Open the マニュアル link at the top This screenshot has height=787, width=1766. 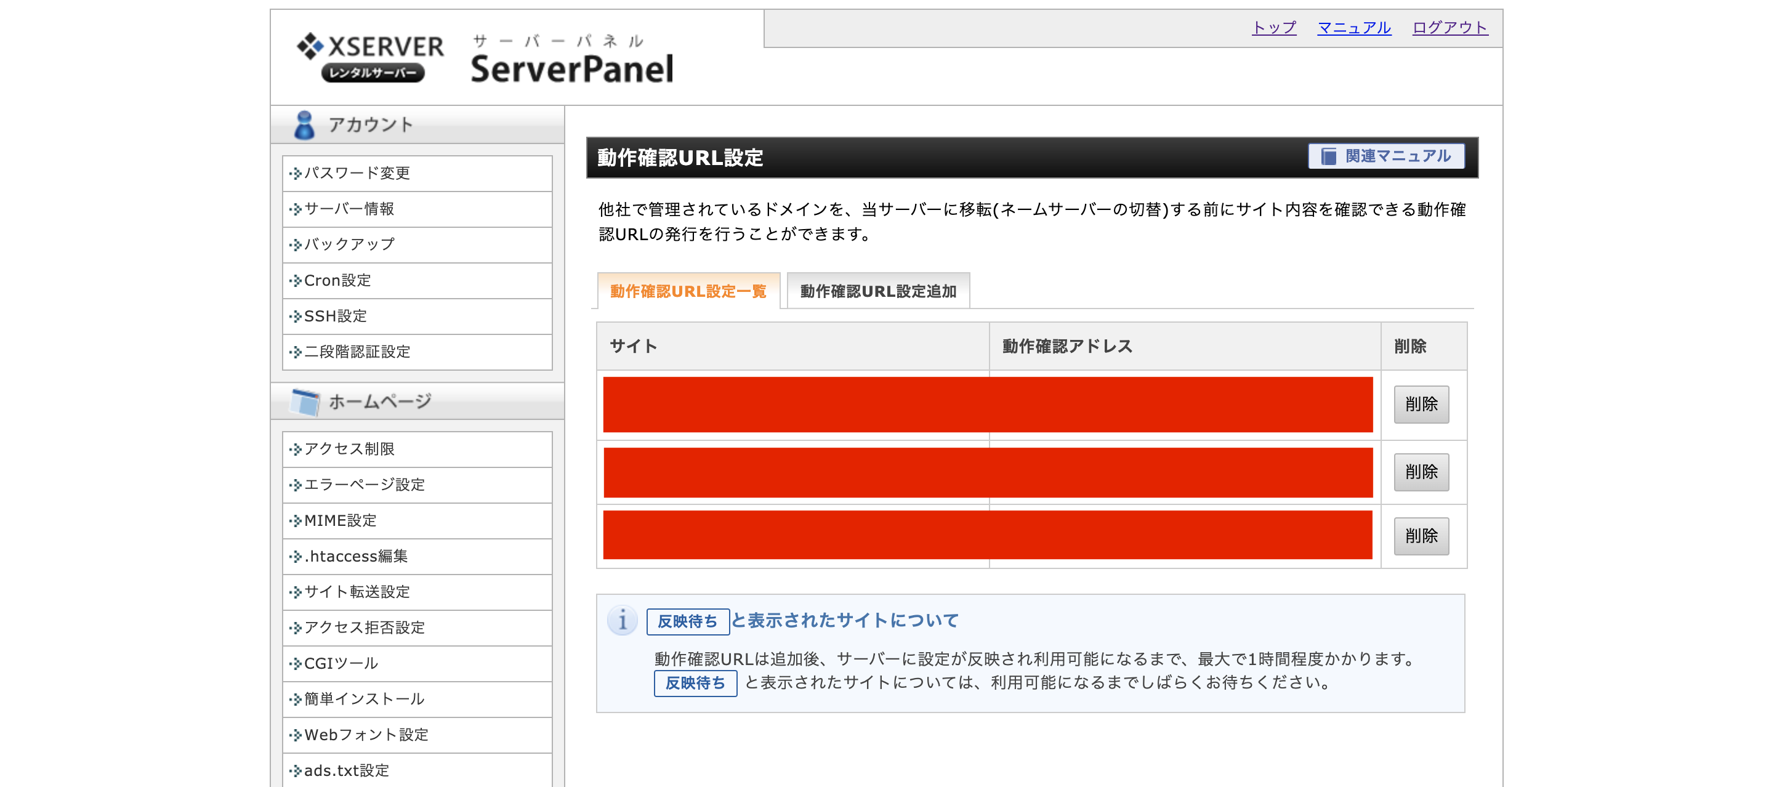[1353, 28]
